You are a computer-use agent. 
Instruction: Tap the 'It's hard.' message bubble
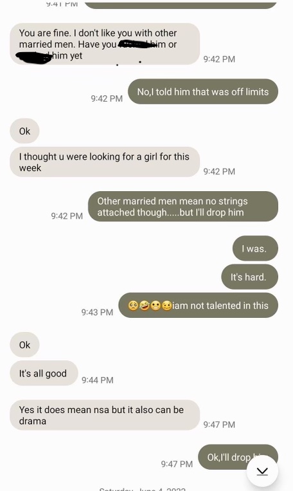[x=249, y=277]
